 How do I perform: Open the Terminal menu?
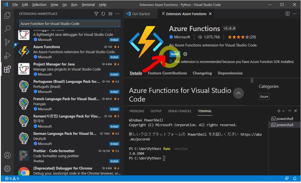(88, 5)
